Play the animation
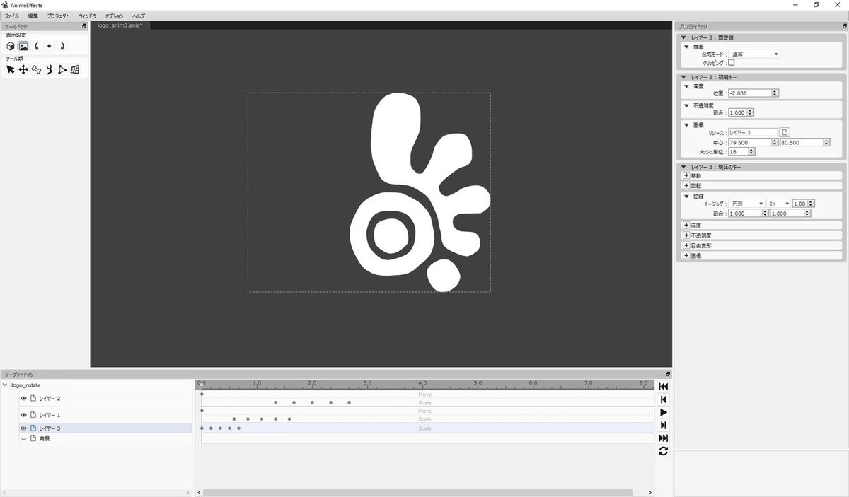The height and width of the screenshot is (497, 849). (663, 412)
